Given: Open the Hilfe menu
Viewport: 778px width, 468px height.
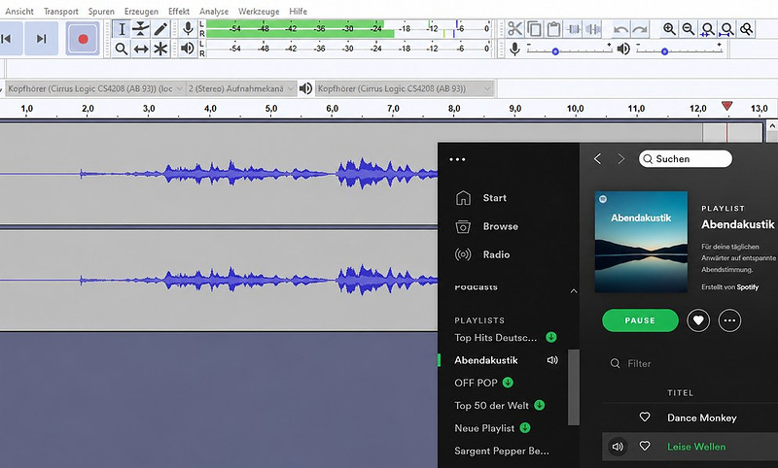Looking at the screenshot, I should pos(299,11).
